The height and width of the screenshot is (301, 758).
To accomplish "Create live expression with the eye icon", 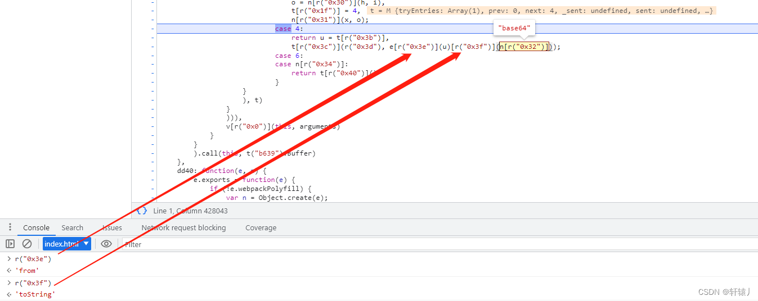I will 106,244.
